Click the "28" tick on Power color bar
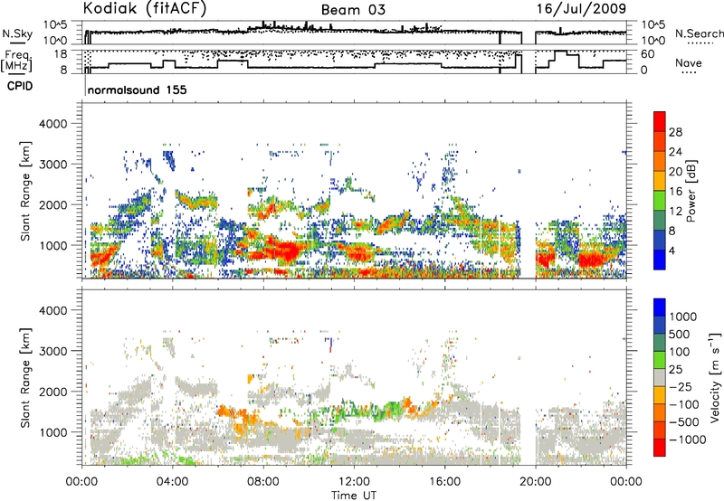Image resolution: width=724 pixels, height=501 pixels. click(x=675, y=132)
